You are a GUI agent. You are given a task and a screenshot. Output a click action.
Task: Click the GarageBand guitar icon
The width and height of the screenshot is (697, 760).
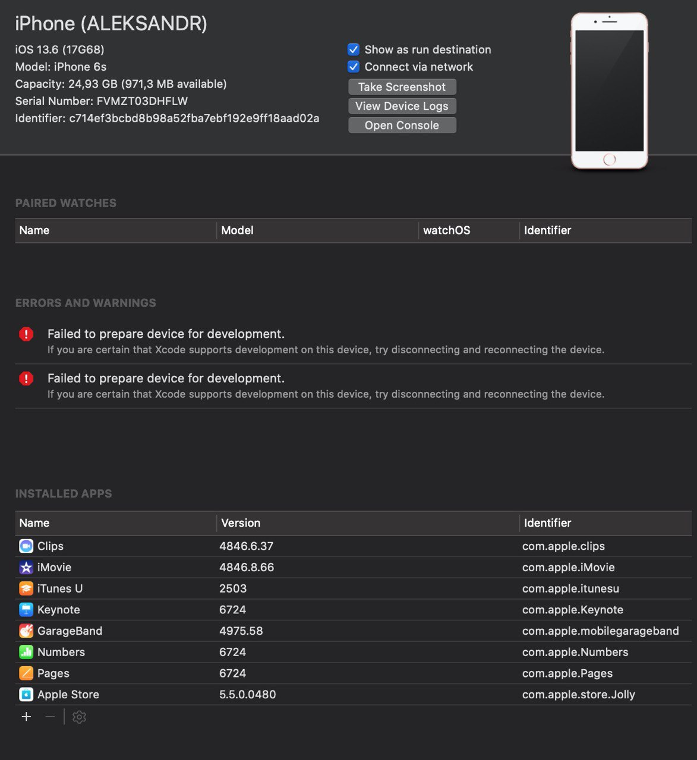(26, 631)
